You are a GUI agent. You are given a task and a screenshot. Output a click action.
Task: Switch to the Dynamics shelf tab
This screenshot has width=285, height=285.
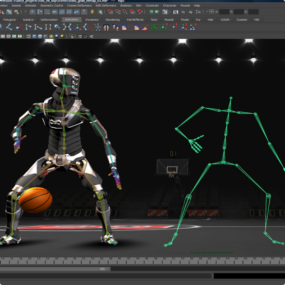point(92,20)
